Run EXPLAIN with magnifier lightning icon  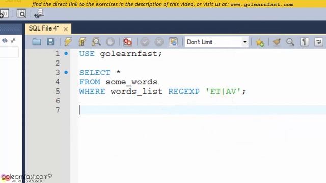coord(96,42)
